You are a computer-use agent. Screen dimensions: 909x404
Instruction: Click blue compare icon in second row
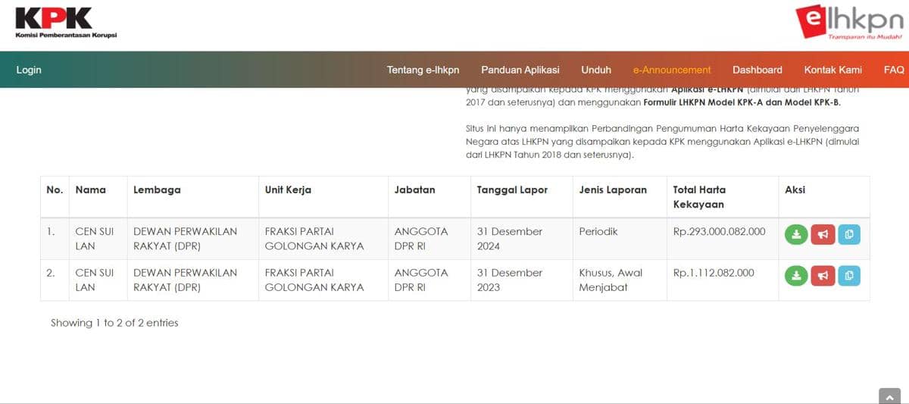point(848,276)
